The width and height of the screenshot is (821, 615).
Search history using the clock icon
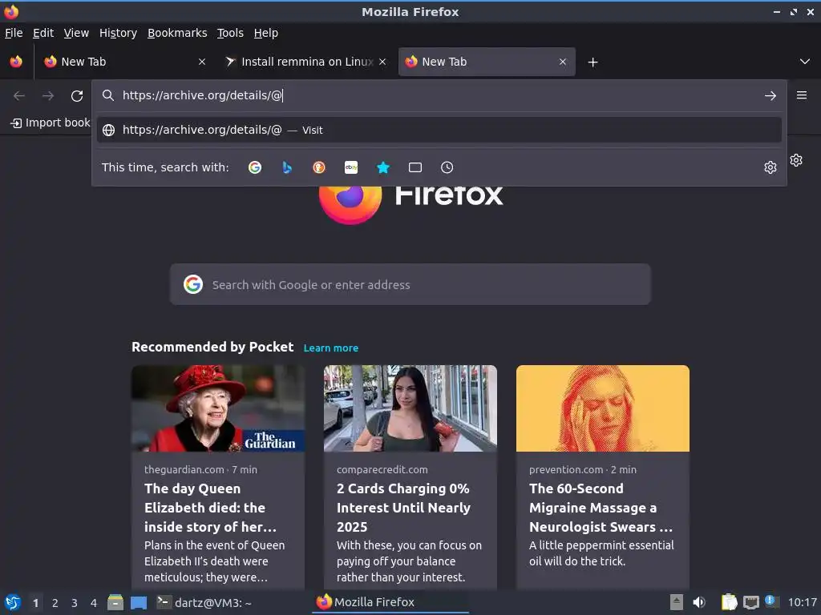[447, 167]
